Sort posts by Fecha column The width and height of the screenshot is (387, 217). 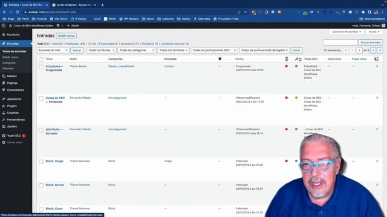[x=239, y=59]
